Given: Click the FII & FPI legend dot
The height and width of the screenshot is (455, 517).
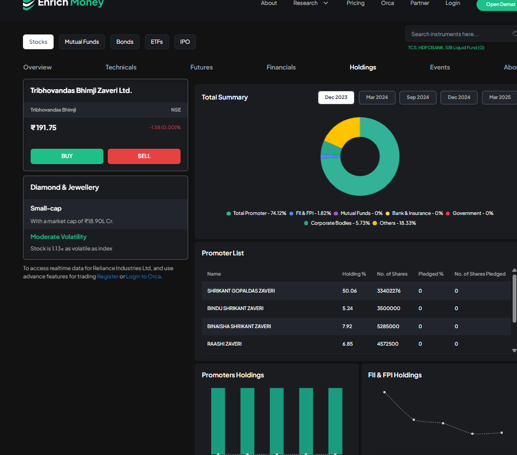Looking at the screenshot, I should 292,213.
